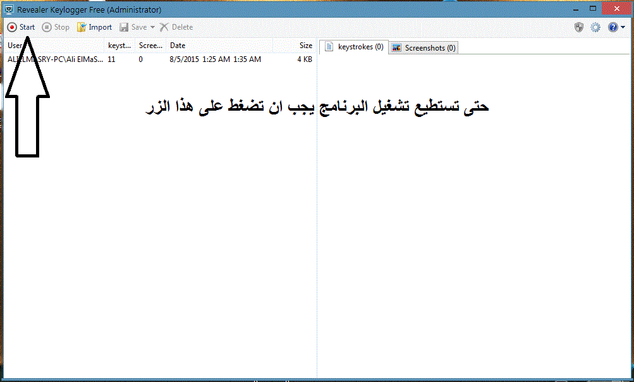Close the Revealer Keylogger window
Screen dimensions: 634x382
click(616, 8)
